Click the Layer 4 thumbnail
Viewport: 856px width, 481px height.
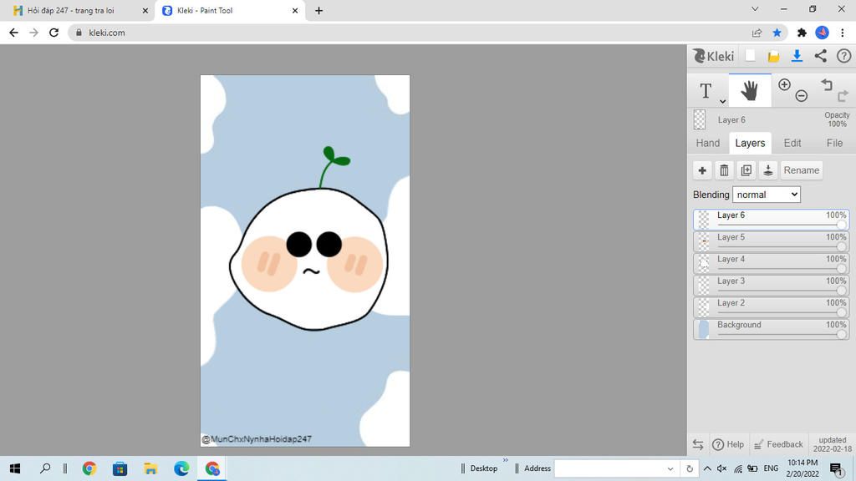pos(704,263)
